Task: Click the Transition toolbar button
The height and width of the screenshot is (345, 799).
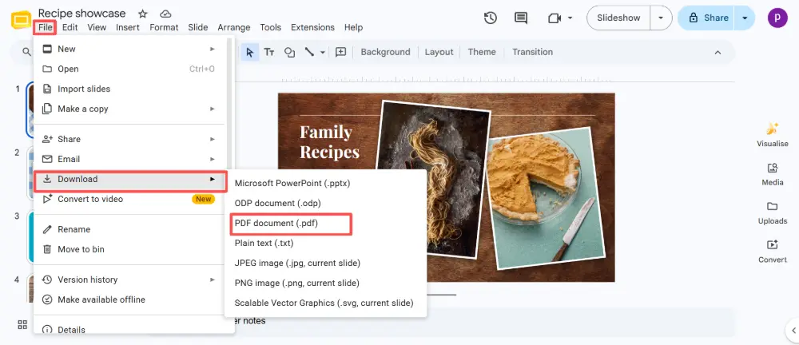Action: click(532, 52)
